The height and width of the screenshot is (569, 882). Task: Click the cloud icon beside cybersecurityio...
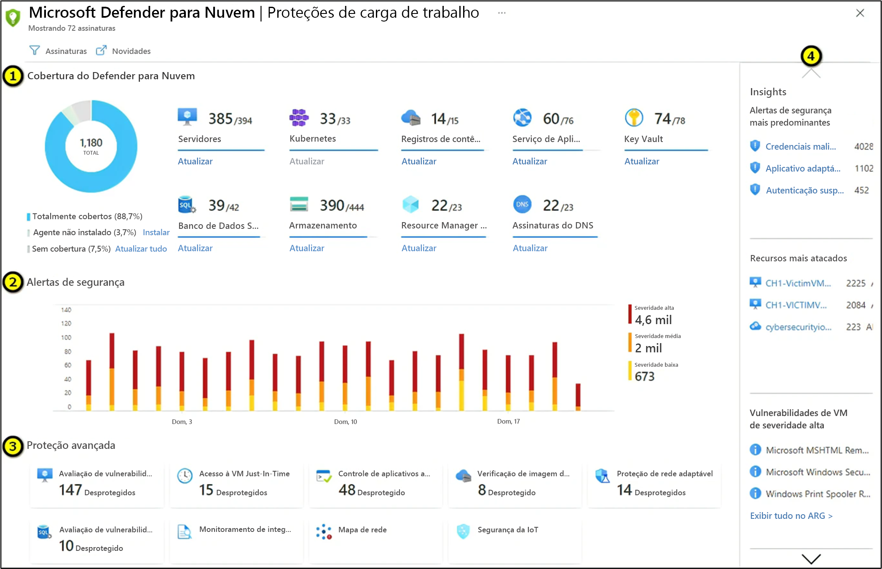(x=756, y=326)
